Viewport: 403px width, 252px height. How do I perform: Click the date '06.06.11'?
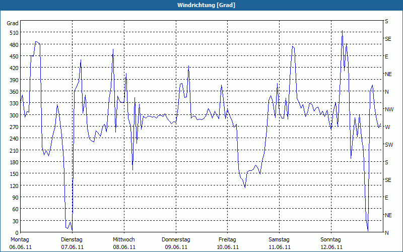(x=21, y=247)
